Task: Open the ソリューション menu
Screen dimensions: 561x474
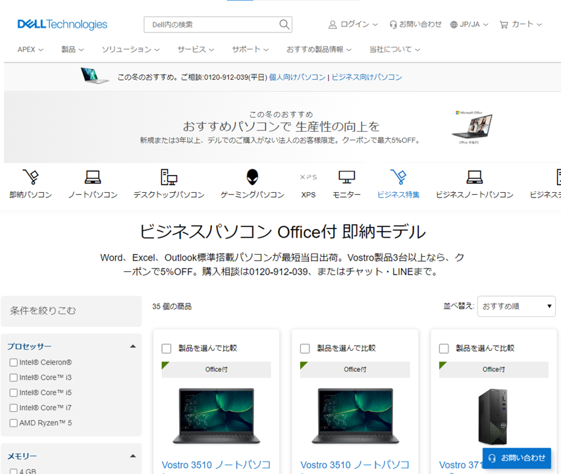Action: 130,49
